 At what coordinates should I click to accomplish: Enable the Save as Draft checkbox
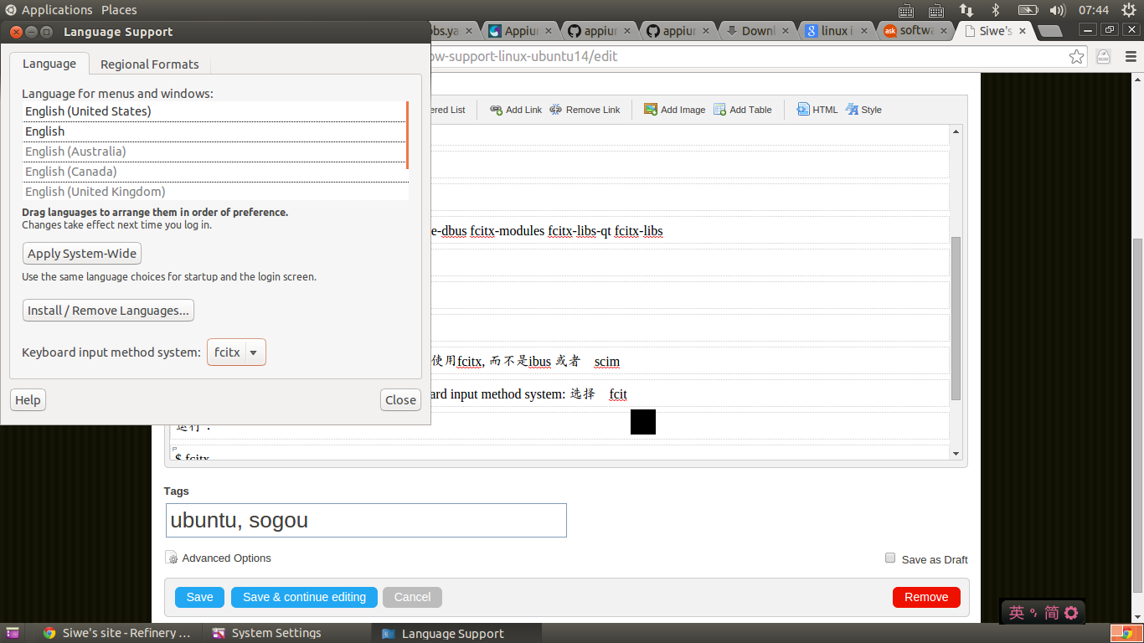pyautogui.click(x=889, y=558)
